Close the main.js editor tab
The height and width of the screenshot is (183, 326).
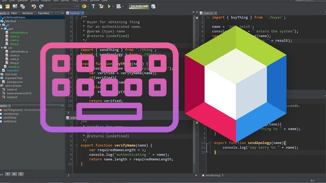[216, 13]
